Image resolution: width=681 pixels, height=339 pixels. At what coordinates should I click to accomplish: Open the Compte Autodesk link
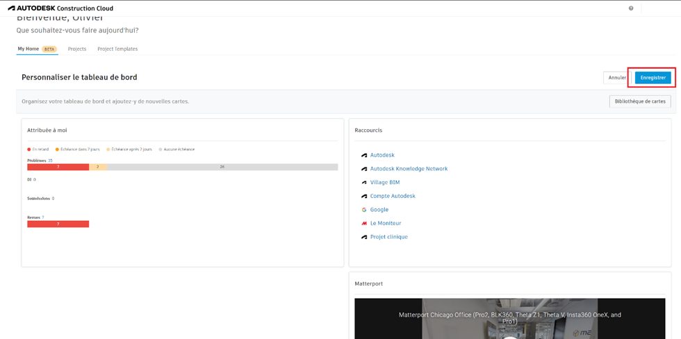pyautogui.click(x=393, y=196)
